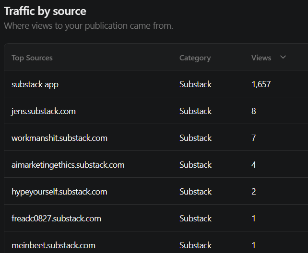Click the 7 views value for workmanshit
Viewport: 308px width, 253px height.
pos(254,138)
